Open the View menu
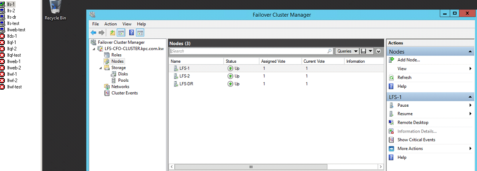This screenshot has height=171, width=477. click(x=127, y=24)
